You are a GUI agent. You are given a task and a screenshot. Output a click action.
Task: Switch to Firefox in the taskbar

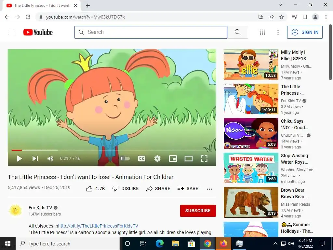click(x=223, y=243)
